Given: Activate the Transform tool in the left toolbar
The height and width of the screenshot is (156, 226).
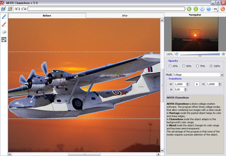Looking at the screenshot, I should [x=4, y=40].
